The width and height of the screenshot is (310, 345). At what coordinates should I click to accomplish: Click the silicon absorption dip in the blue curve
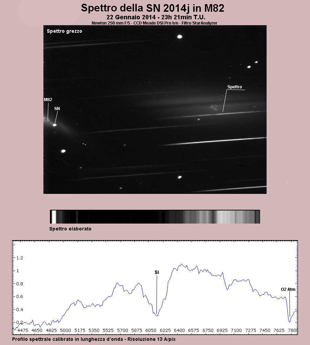coord(157,315)
